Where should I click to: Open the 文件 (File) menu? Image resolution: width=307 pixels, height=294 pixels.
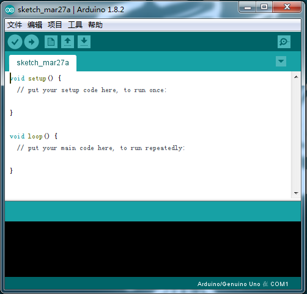click(15, 25)
